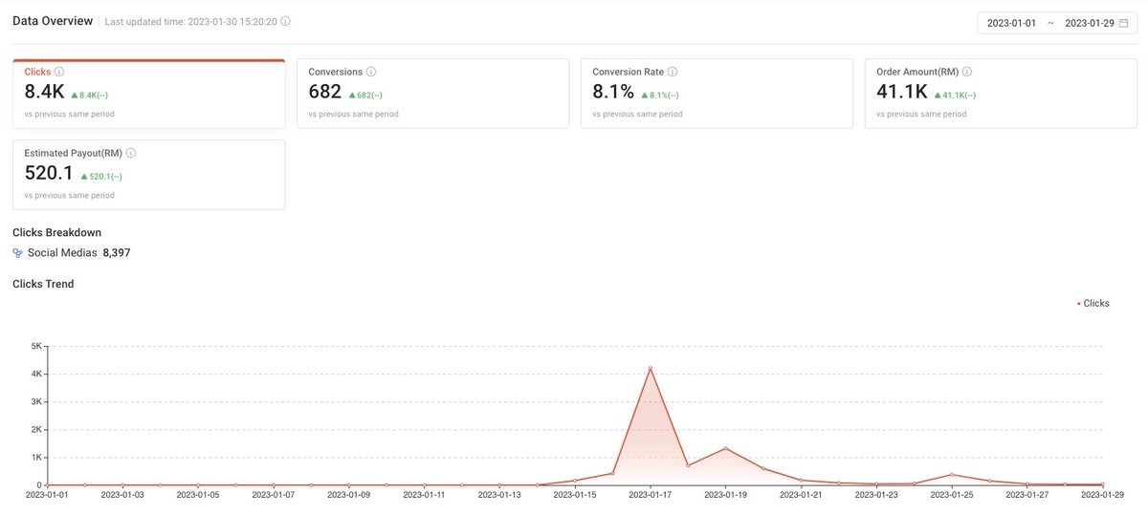Viewport: 1148px width, 515px height.
Task: Click the 2023-01-19 data point on chart
Action: [x=726, y=448]
